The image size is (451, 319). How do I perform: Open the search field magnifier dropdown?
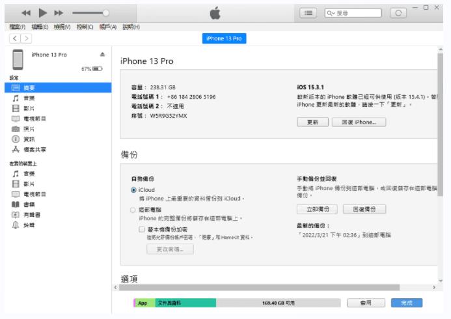332,13
